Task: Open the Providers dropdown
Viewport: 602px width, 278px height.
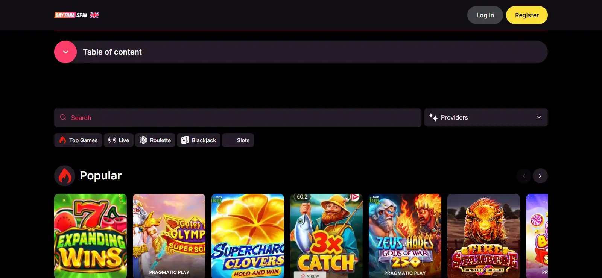Action: point(486,117)
